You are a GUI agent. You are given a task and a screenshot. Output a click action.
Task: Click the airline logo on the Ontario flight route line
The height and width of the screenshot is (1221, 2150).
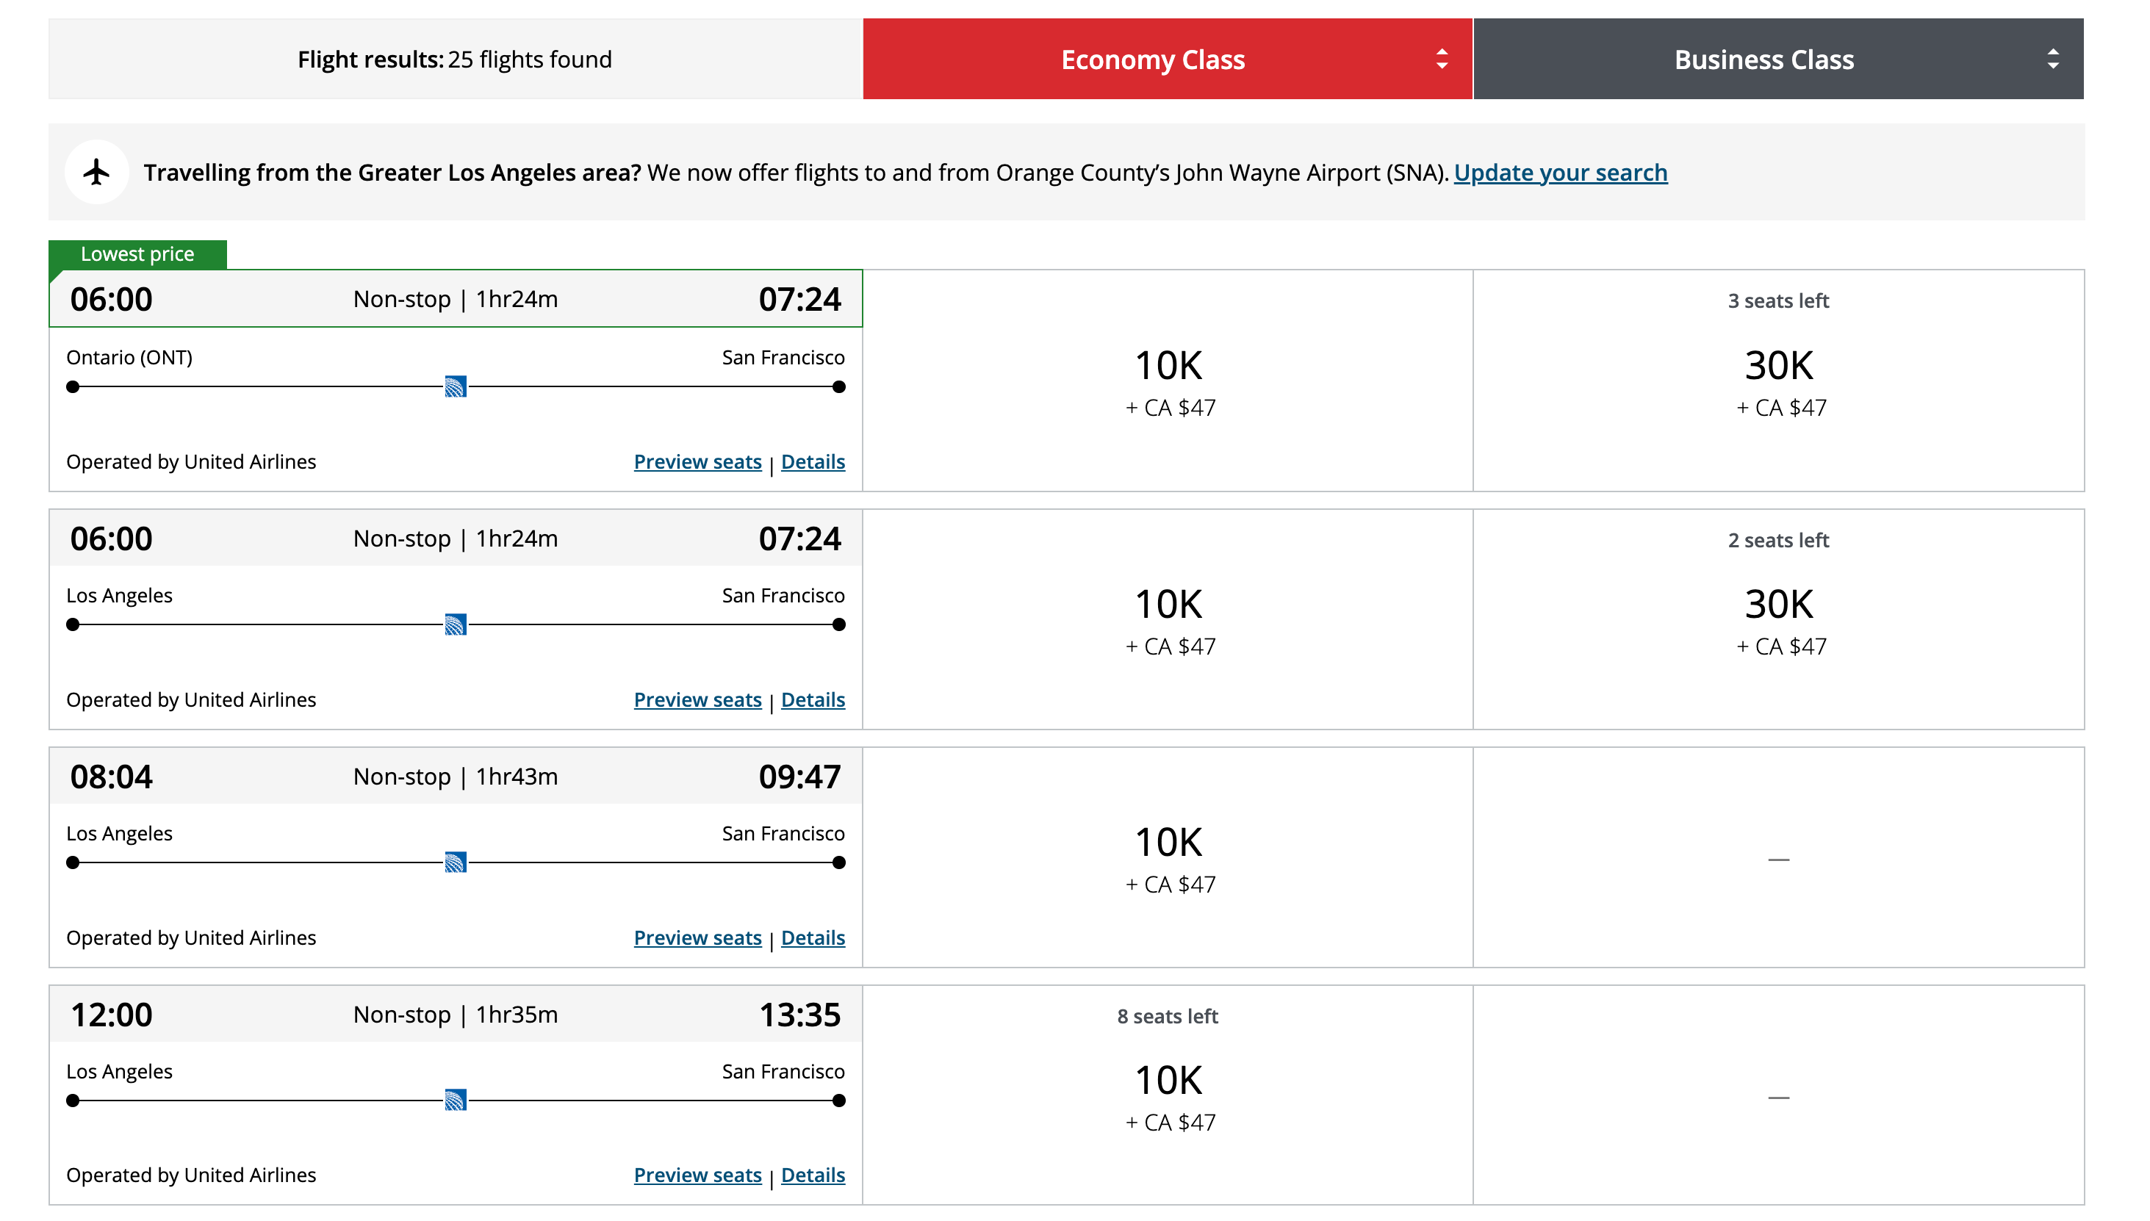point(456,386)
